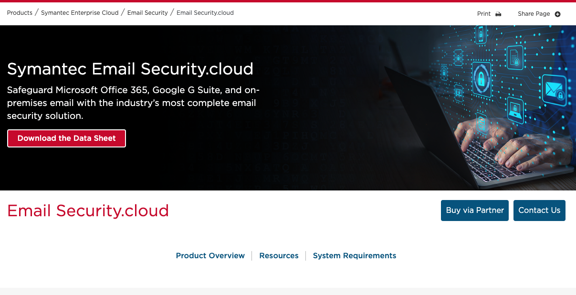Click the printer icon next to Print
The image size is (576, 295).
pyautogui.click(x=498, y=14)
